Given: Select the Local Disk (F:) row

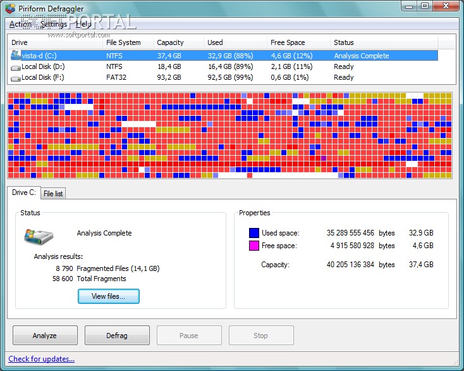Looking at the screenshot, I should [224, 77].
